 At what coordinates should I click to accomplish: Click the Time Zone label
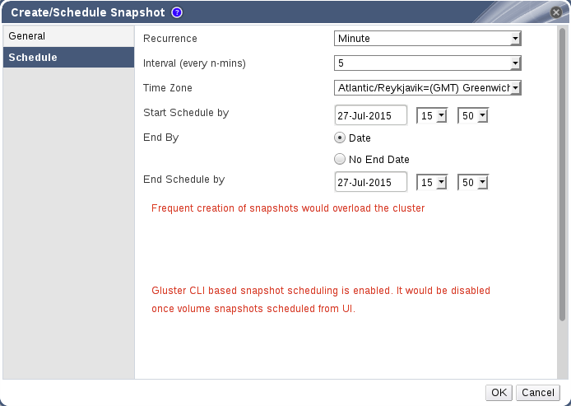click(168, 88)
